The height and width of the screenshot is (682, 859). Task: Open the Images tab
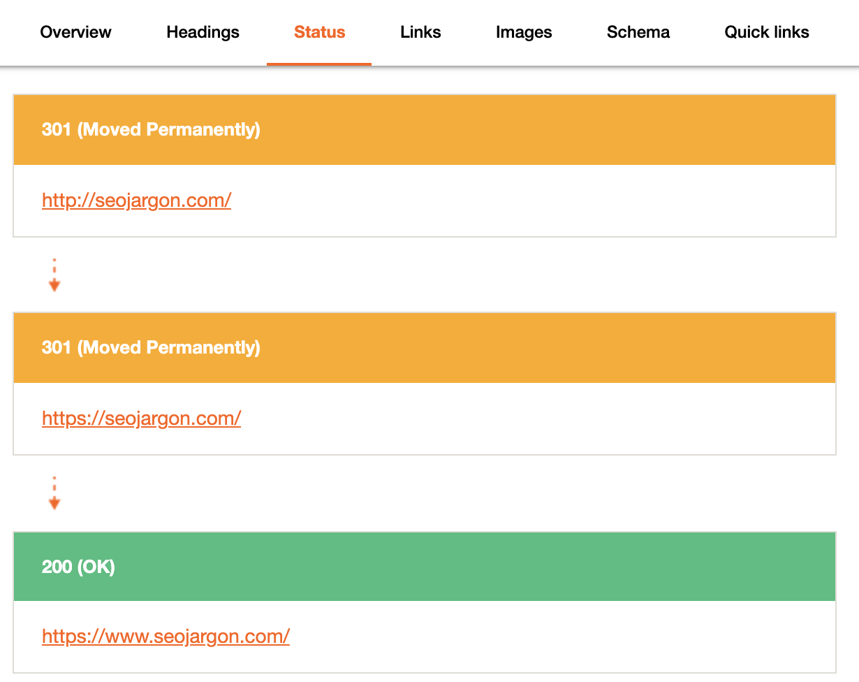pyautogui.click(x=524, y=32)
